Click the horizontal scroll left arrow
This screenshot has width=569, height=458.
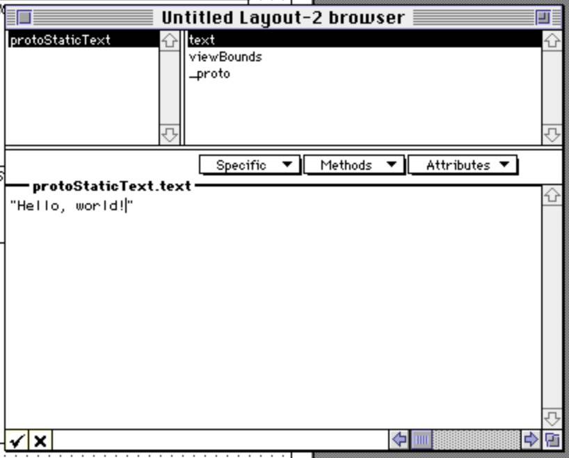click(399, 439)
